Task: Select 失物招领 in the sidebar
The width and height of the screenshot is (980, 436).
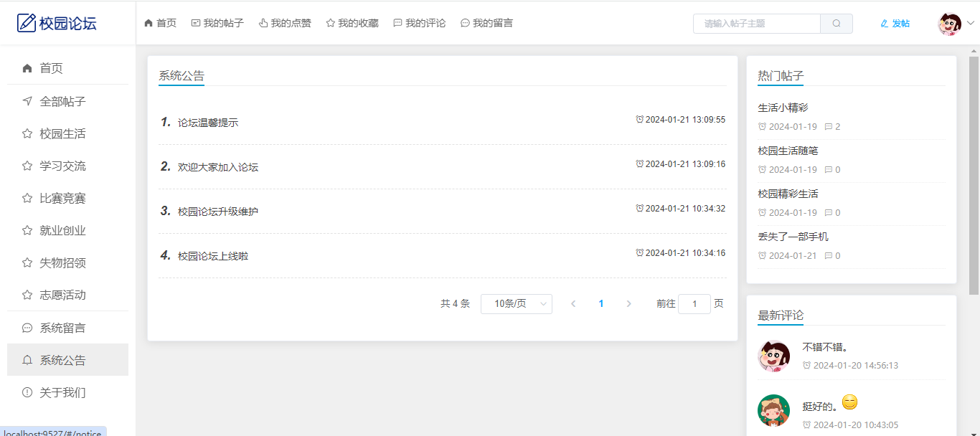Action: pyautogui.click(x=67, y=262)
